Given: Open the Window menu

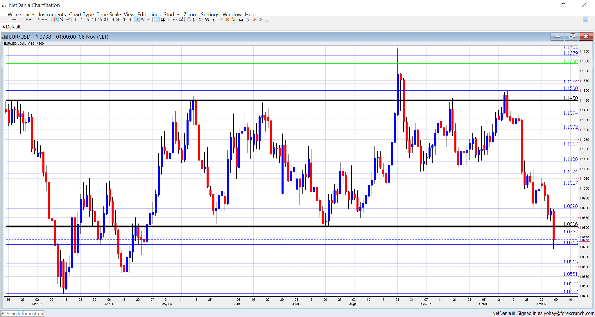Looking at the screenshot, I should pyautogui.click(x=232, y=14).
